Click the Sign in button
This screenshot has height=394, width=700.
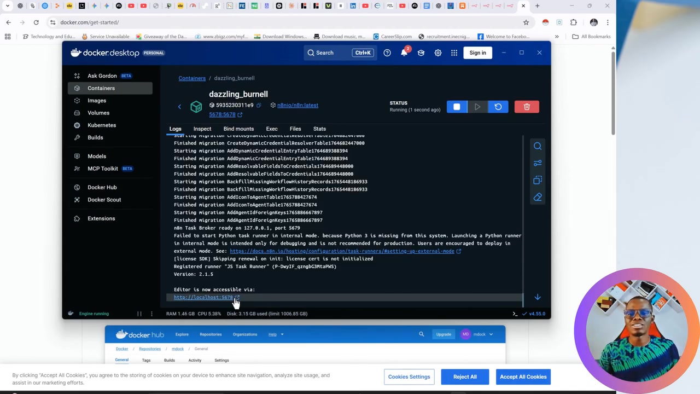(x=477, y=53)
